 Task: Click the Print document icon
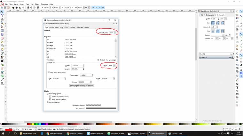point(237,21)
